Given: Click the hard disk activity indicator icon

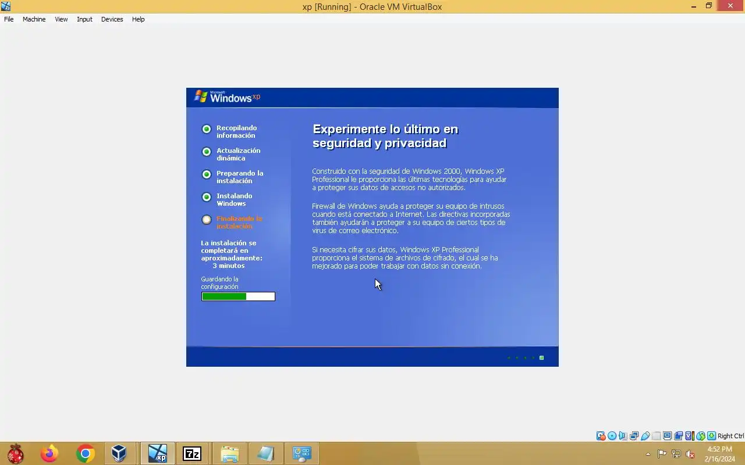Looking at the screenshot, I should [x=601, y=436].
